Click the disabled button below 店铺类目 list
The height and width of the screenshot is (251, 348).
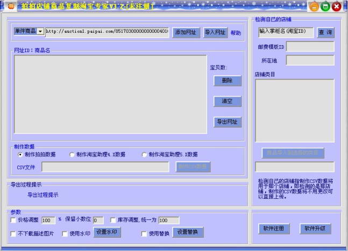[x=293, y=153]
